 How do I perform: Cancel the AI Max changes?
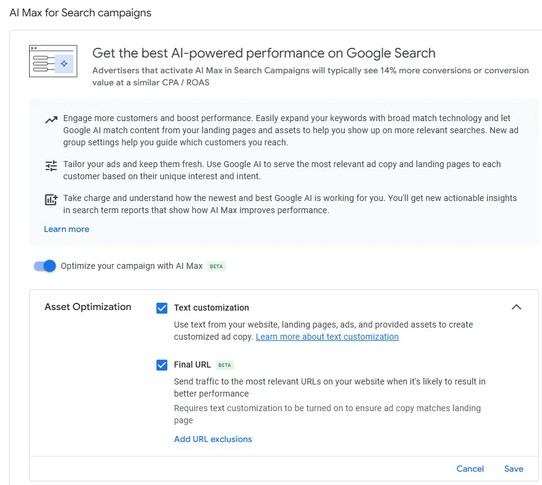click(x=470, y=469)
